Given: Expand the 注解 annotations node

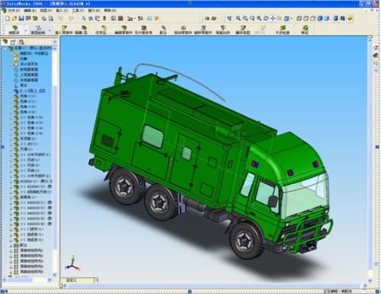Looking at the screenshot, I should (11, 59).
